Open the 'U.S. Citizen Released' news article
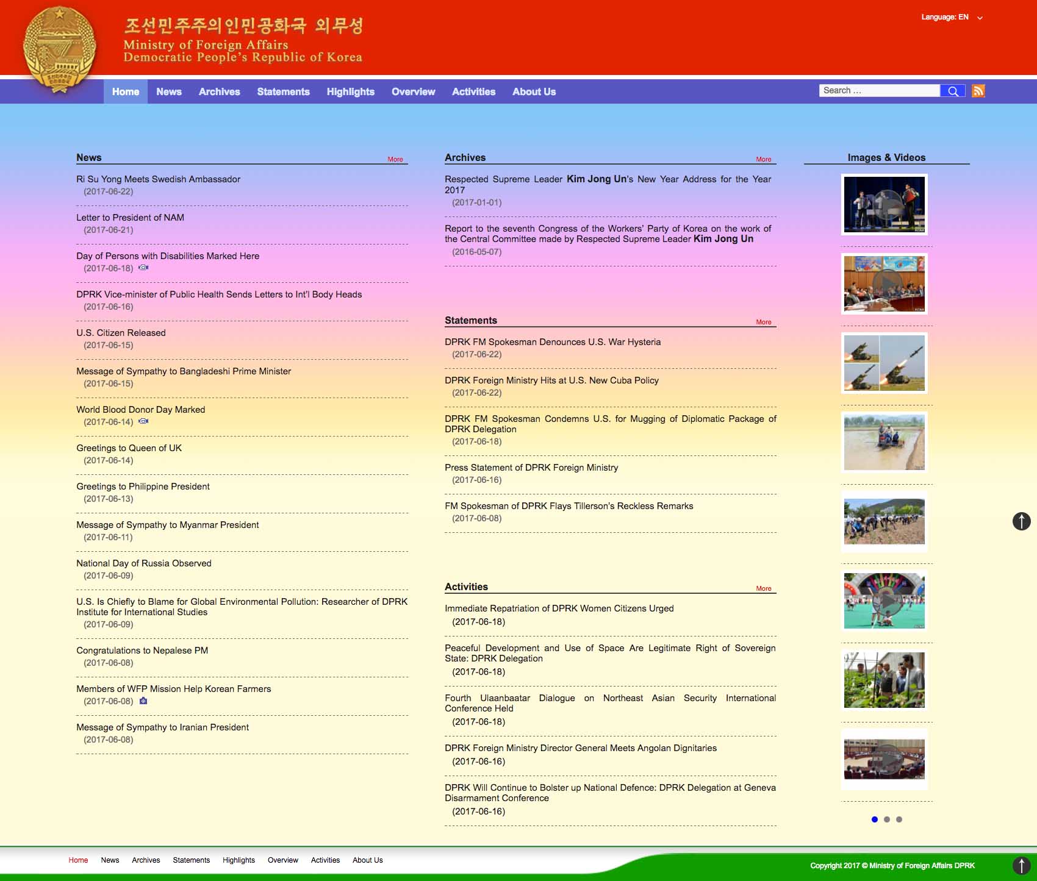Viewport: 1037px width, 881px height. 121,333
